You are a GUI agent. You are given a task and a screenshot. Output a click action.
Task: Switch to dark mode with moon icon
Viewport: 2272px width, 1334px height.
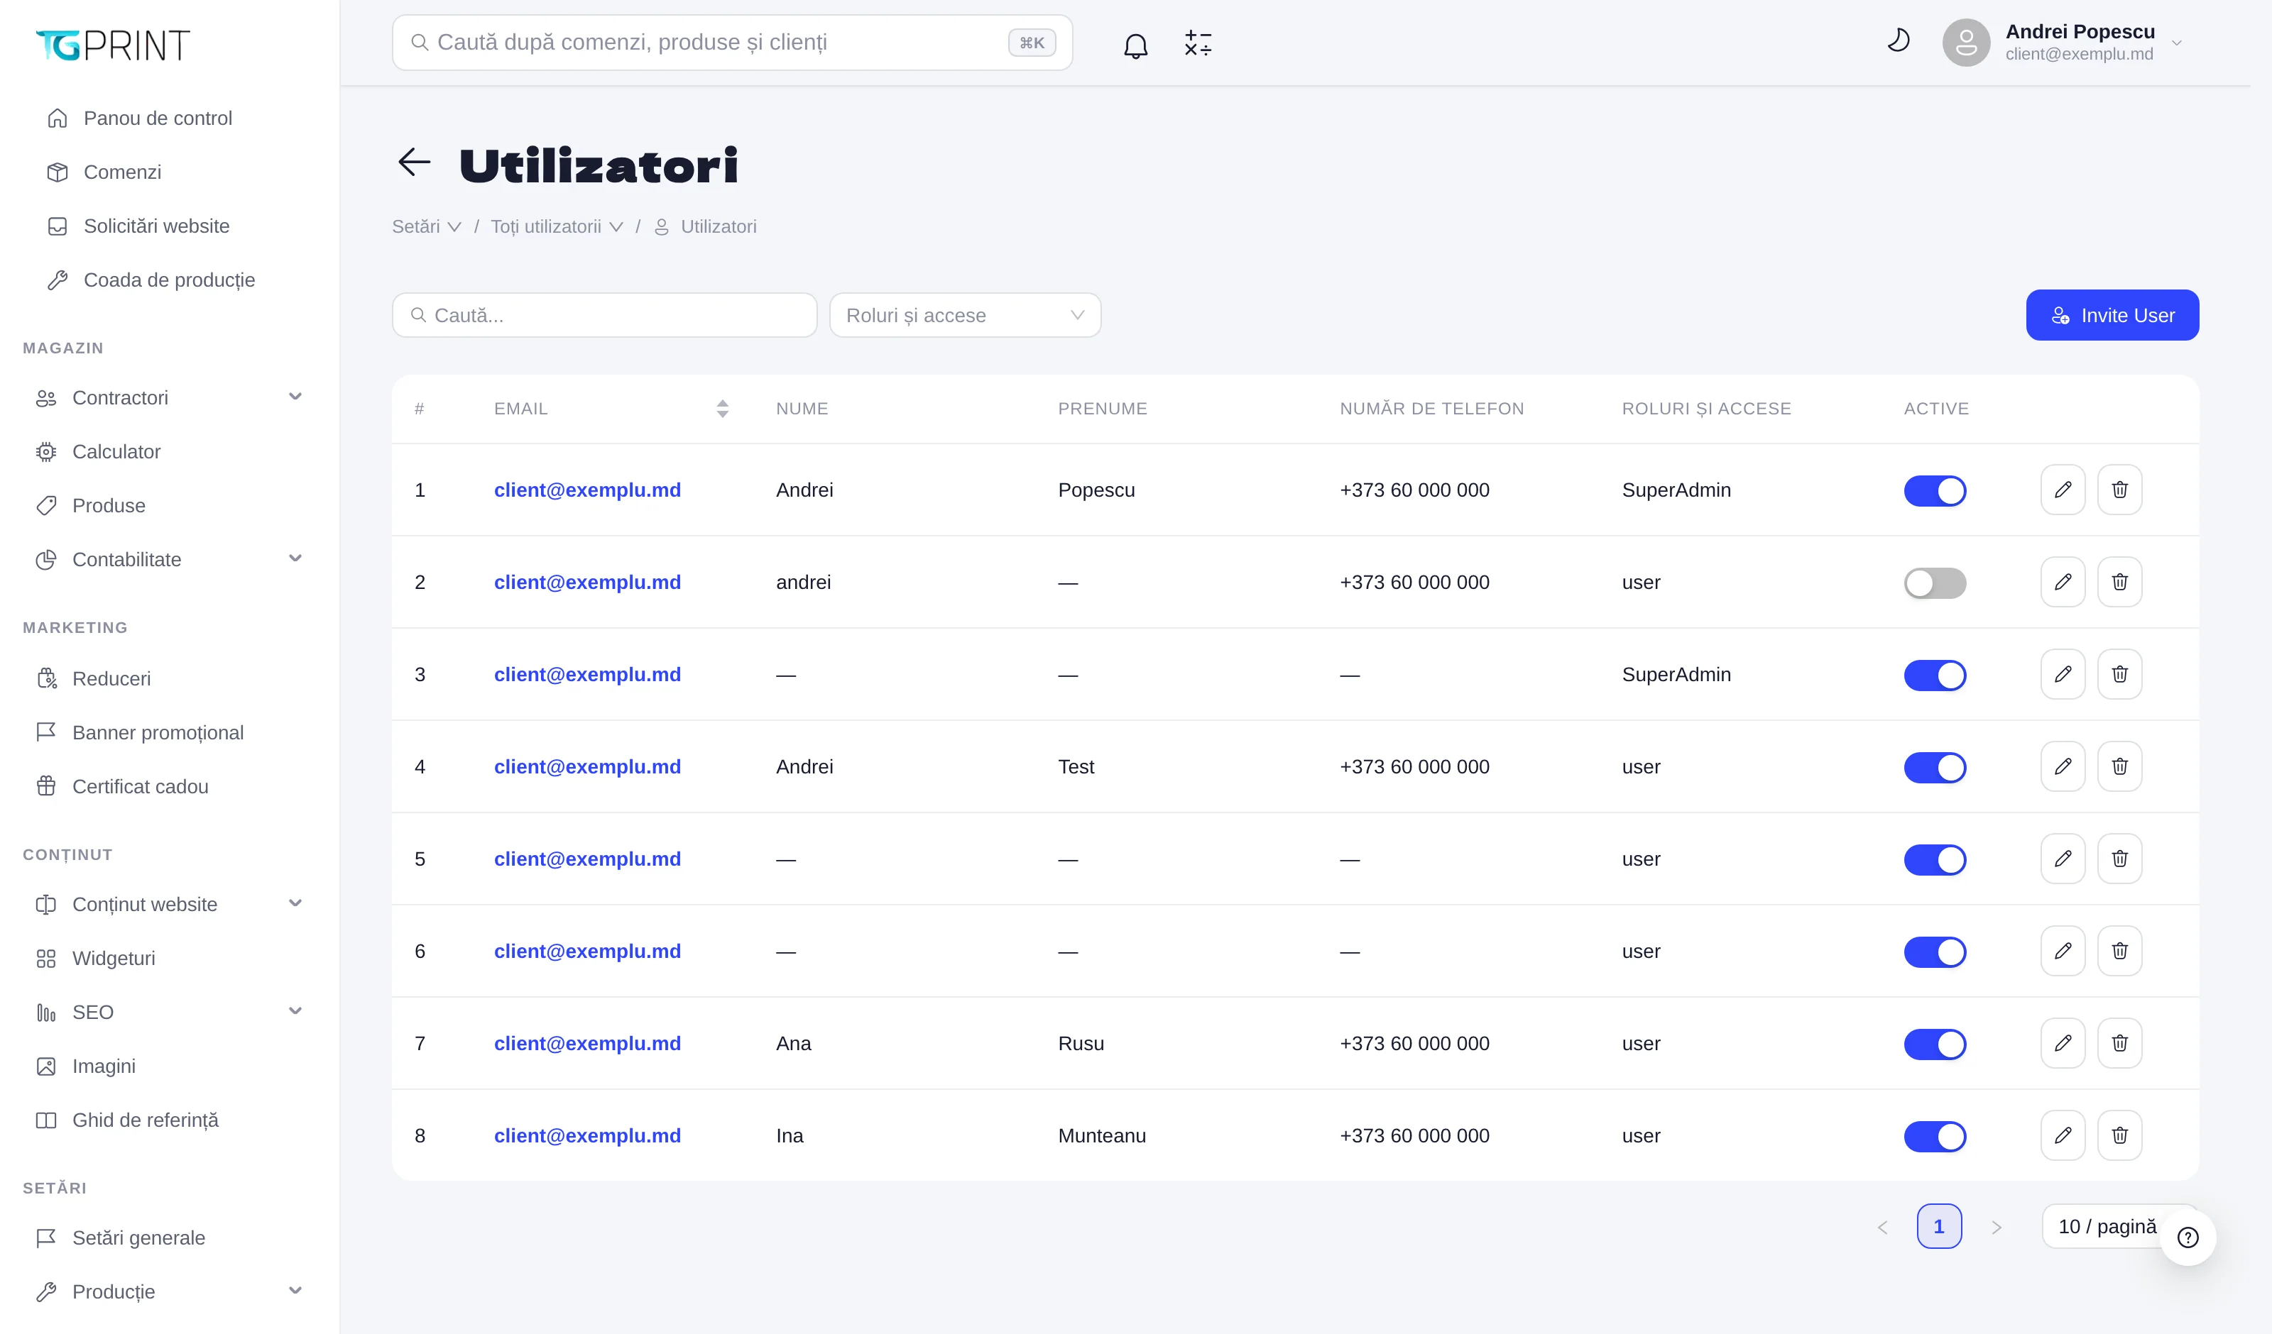pyautogui.click(x=1899, y=40)
